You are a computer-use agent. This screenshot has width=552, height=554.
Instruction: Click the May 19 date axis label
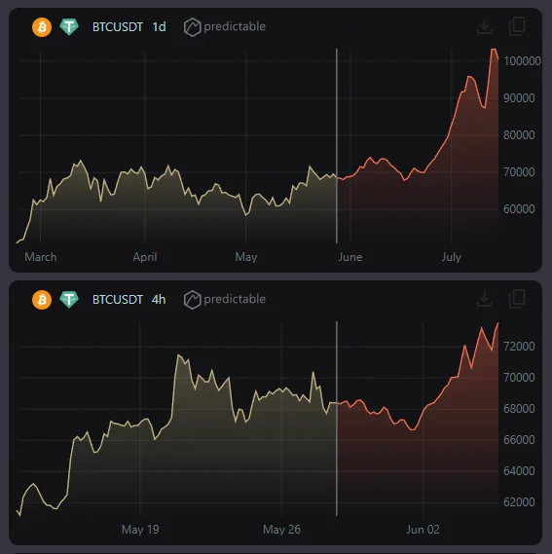pos(140,530)
